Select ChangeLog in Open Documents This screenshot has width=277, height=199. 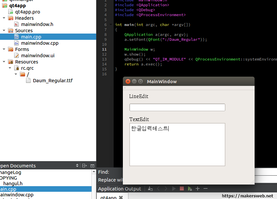[x=11, y=172]
